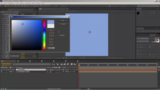Uncheck the Preview checkbox in the Color dialog

click(x=59, y=35)
